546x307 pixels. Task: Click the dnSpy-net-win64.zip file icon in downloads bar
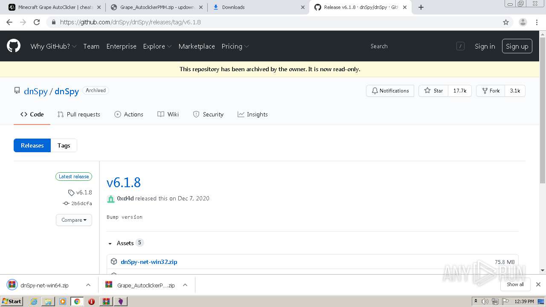pos(12,285)
